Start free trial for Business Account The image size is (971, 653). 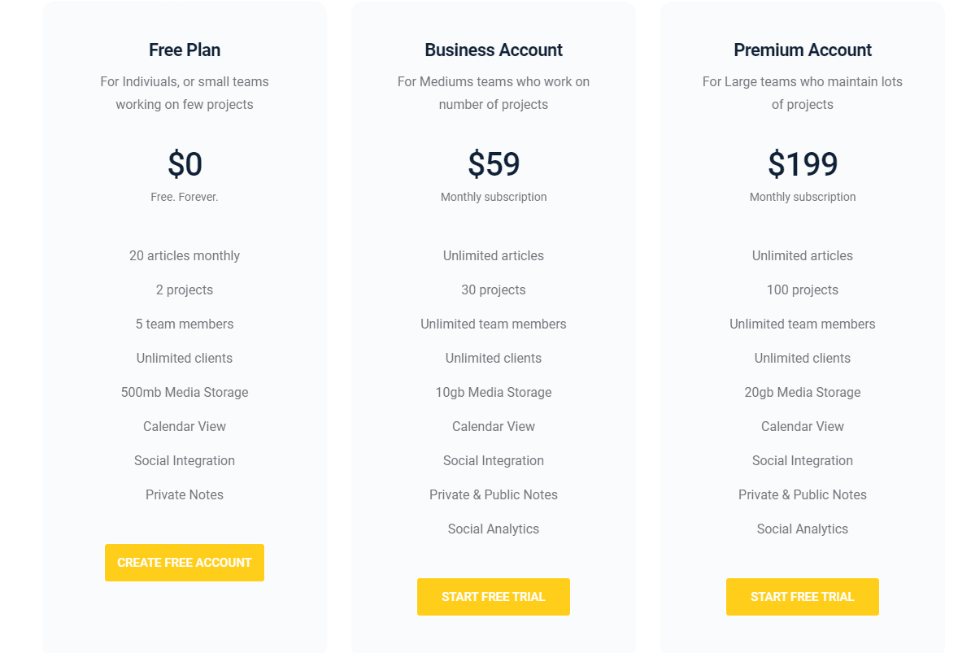click(494, 597)
